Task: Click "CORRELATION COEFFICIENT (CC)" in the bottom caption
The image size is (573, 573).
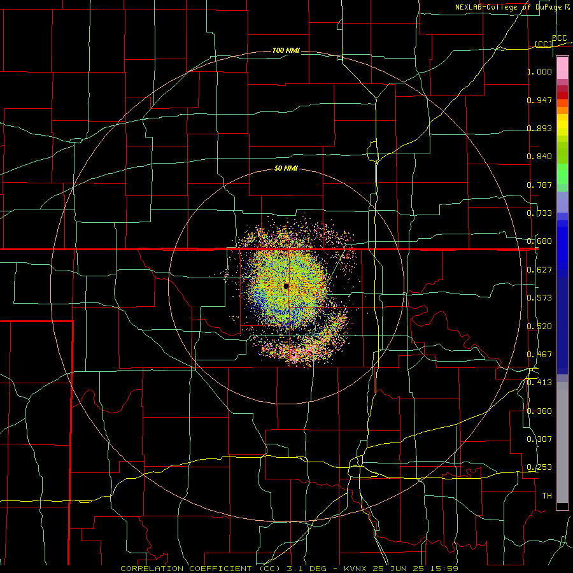Action: click(x=201, y=569)
